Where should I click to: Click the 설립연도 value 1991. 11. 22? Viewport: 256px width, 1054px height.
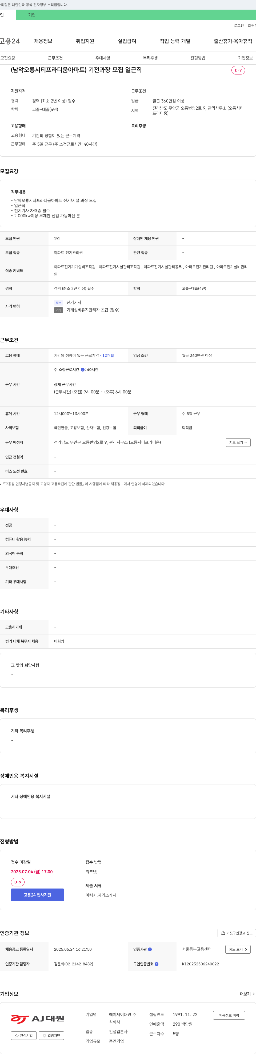point(185,1015)
